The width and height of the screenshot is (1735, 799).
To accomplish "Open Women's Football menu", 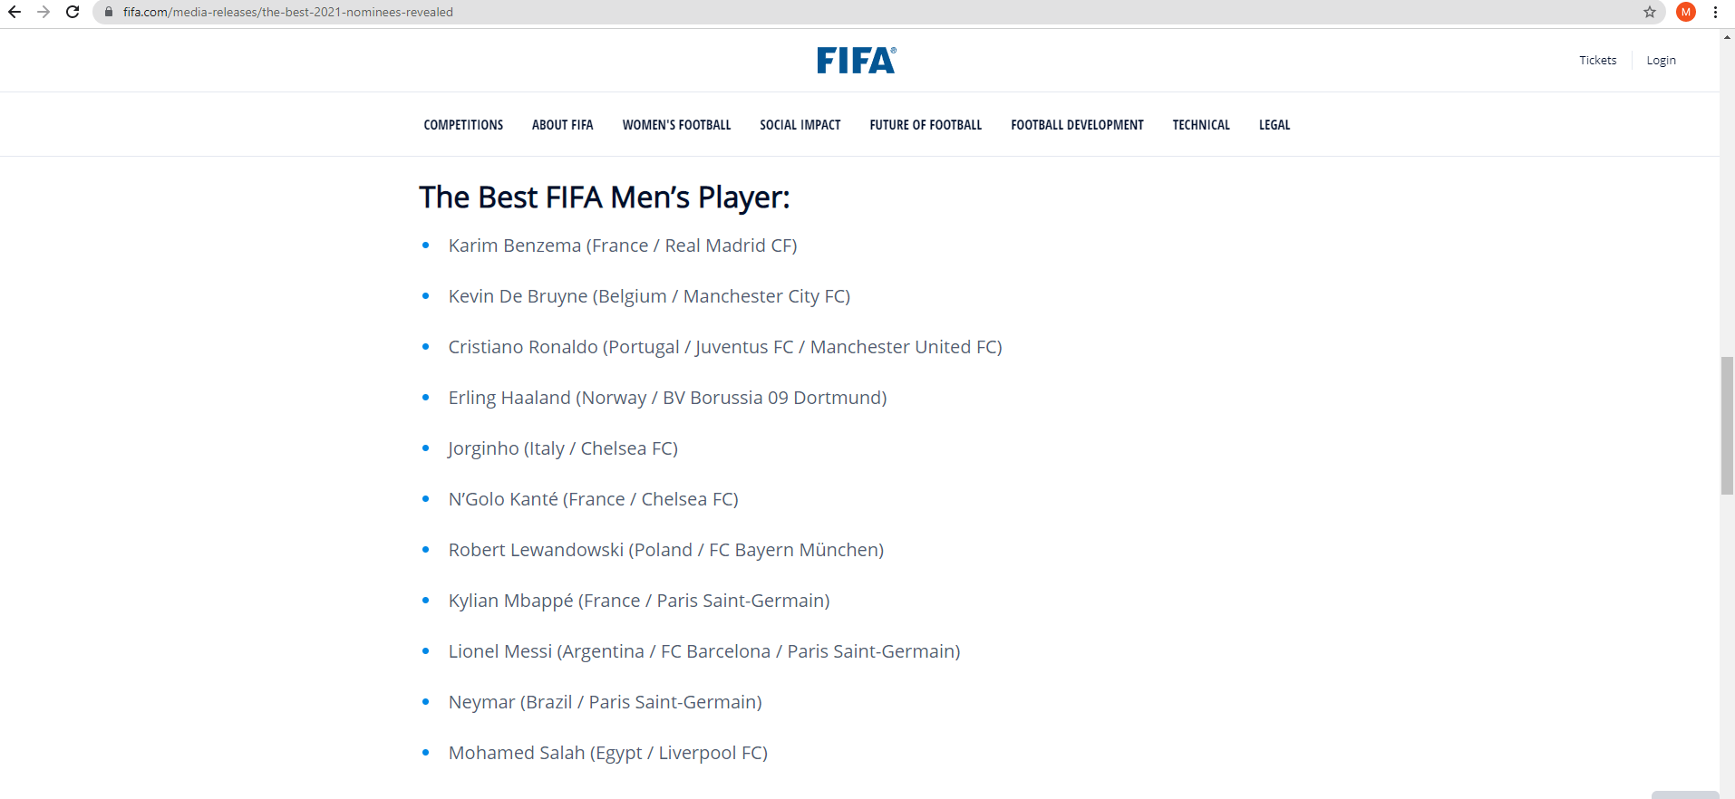I will [676, 125].
